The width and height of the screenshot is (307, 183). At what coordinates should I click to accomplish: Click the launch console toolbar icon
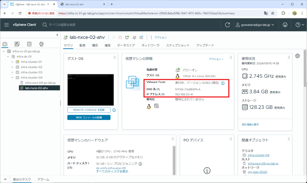pos(127,38)
